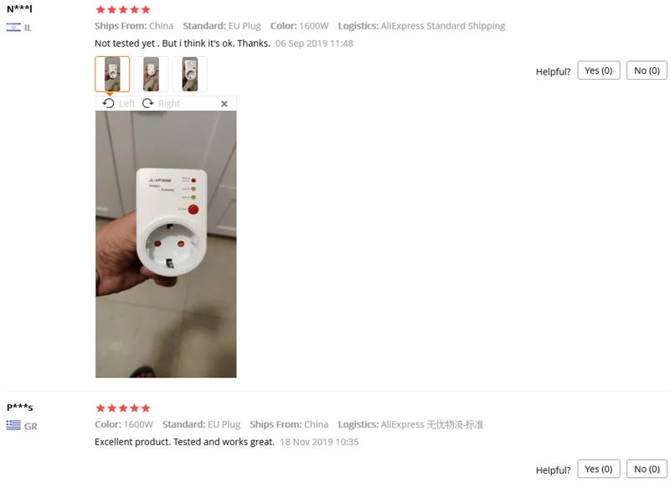Click the Israel flag icon beside IL

13,28
